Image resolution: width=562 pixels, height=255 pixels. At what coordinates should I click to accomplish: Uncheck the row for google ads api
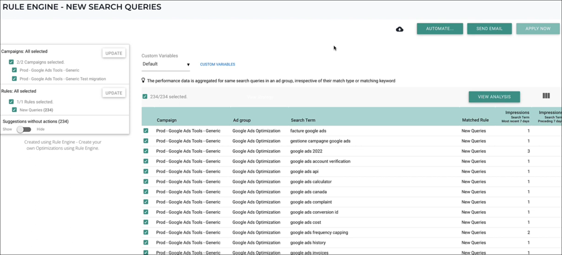click(x=146, y=171)
